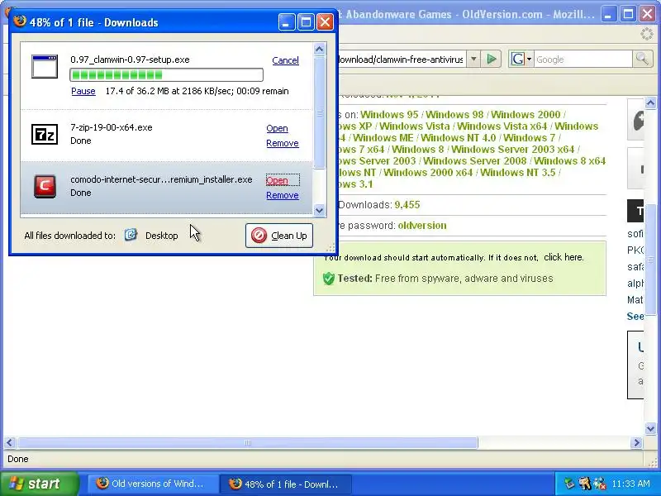Open the comodo installer file
Screen dimensions: 661x496
pos(277,180)
